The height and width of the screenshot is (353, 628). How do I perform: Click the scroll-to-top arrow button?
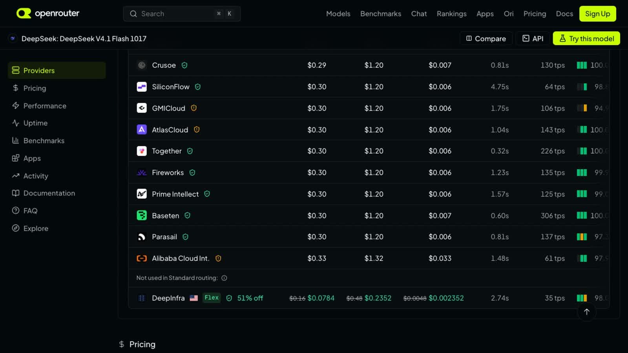(586, 312)
